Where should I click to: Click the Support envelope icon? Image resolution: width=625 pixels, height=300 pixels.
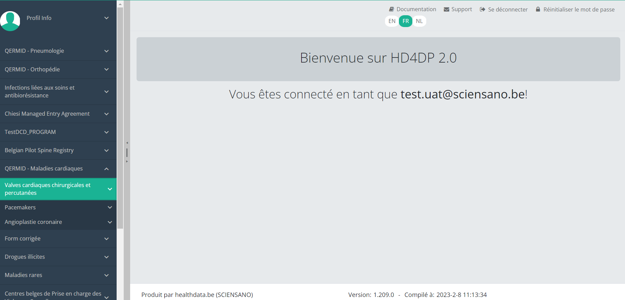(x=447, y=9)
